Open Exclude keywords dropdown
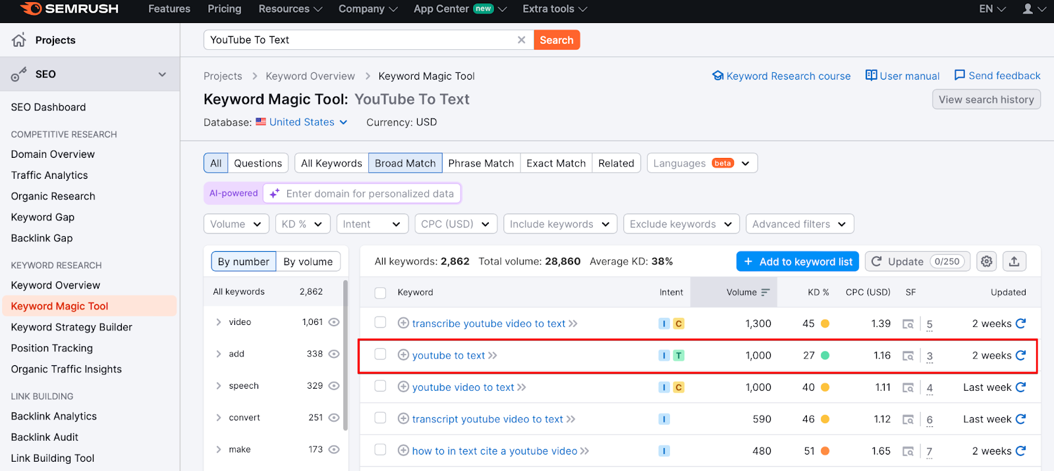Viewport: 1054px width, 471px height. 682,224
